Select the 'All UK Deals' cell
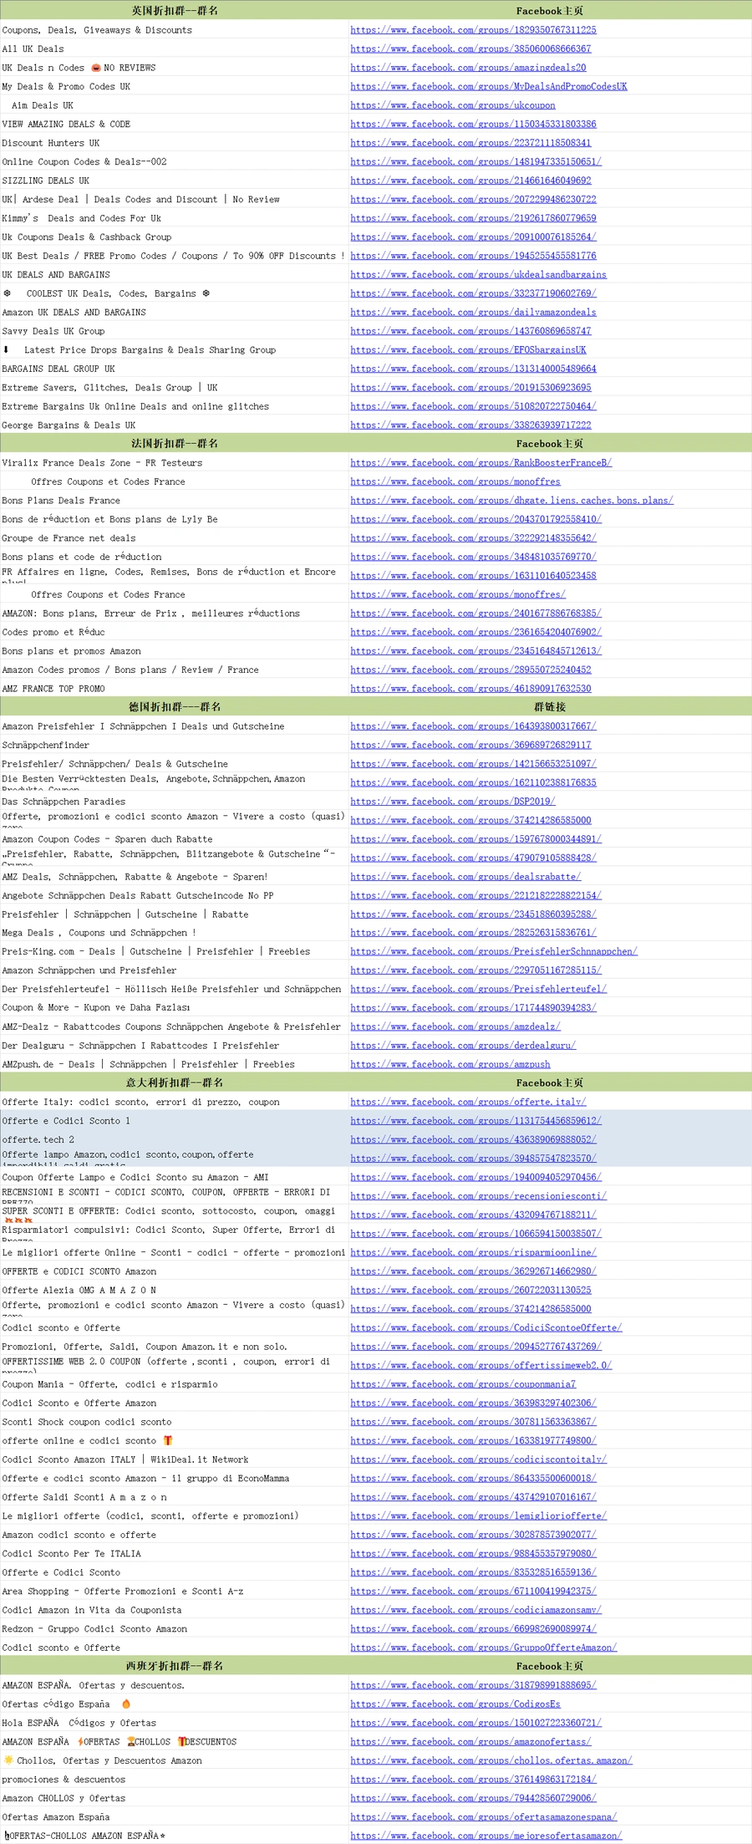752x1844 pixels. pyautogui.click(x=175, y=48)
